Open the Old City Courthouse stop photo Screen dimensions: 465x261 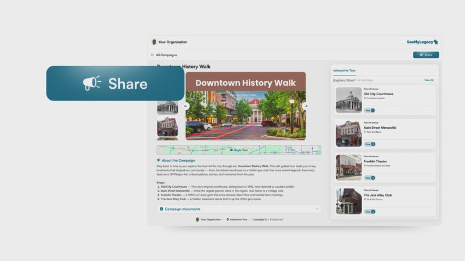(x=348, y=100)
